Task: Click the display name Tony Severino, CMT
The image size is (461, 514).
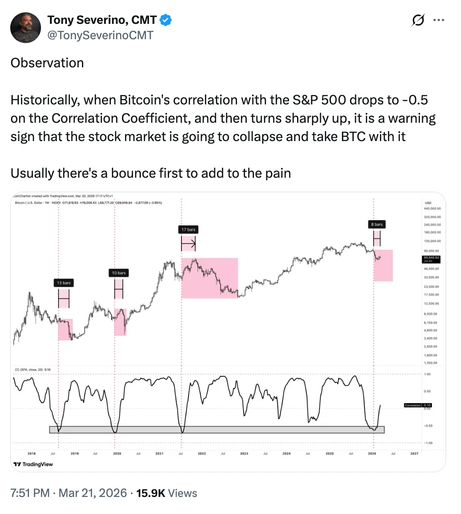Action: 102,20
